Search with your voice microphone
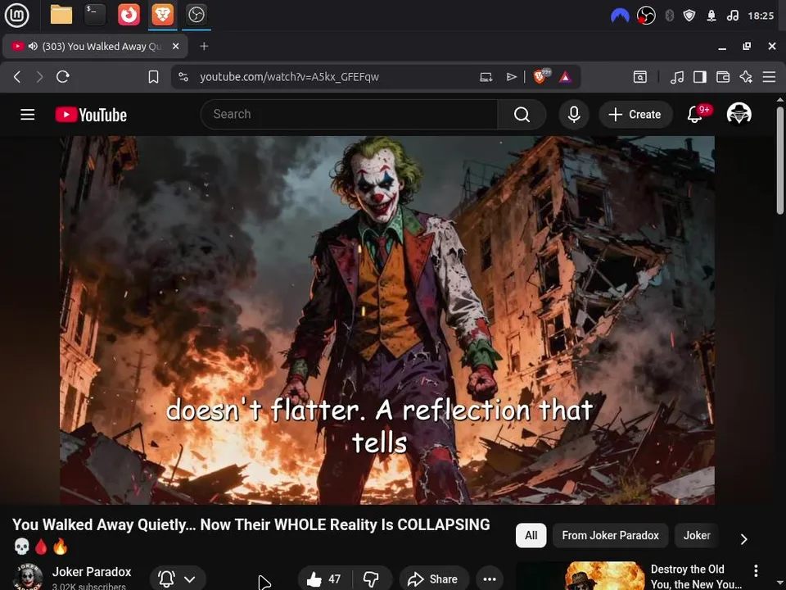Viewport: 786px width, 590px height. [574, 115]
